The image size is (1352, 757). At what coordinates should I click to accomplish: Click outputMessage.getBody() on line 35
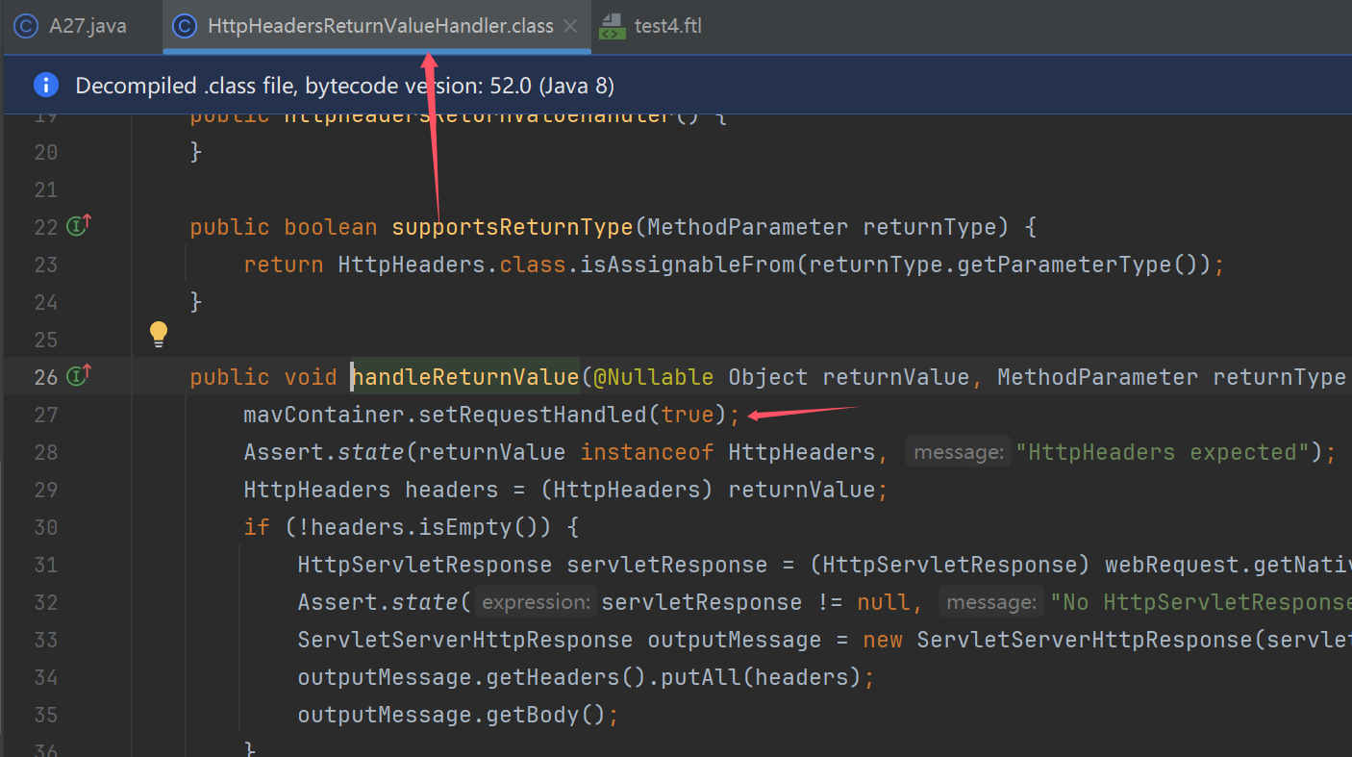pyautogui.click(x=452, y=715)
